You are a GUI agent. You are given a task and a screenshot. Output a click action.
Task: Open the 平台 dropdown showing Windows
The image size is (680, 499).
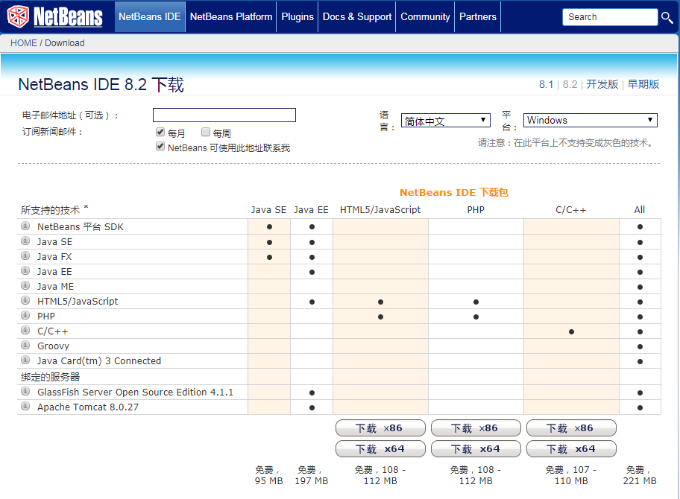[x=590, y=120]
